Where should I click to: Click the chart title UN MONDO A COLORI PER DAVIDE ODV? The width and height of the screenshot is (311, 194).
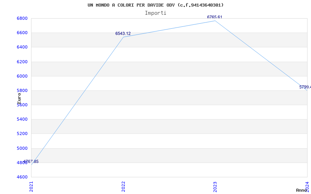(155, 5)
